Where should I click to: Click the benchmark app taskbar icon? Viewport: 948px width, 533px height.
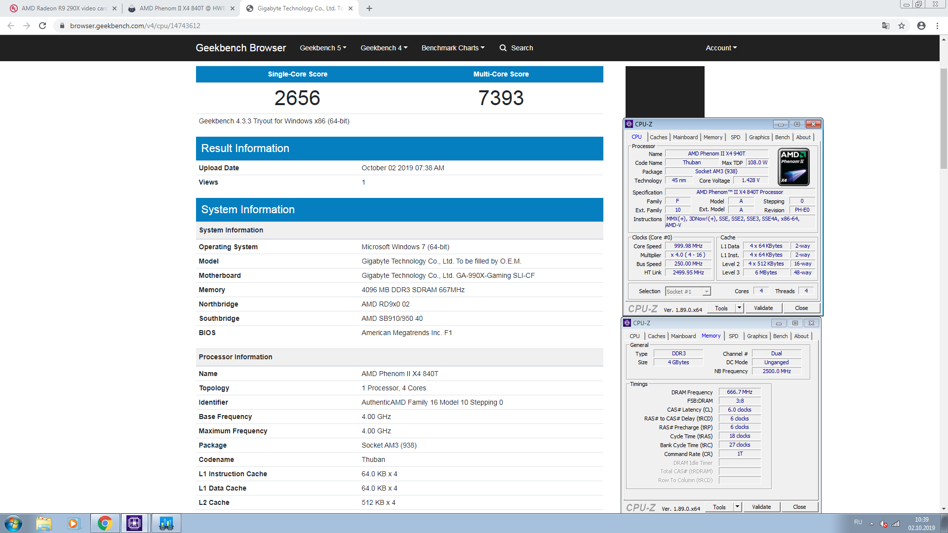pos(166,523)
